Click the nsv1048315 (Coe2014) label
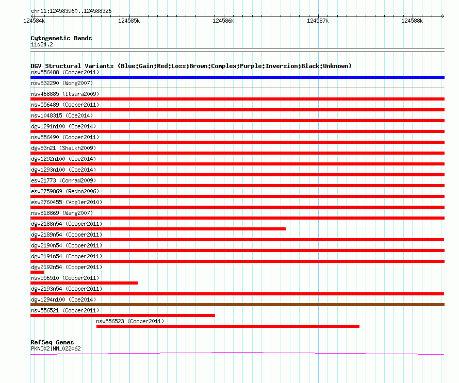Viewport: 459px width, 383px height. tap(62, 115)
